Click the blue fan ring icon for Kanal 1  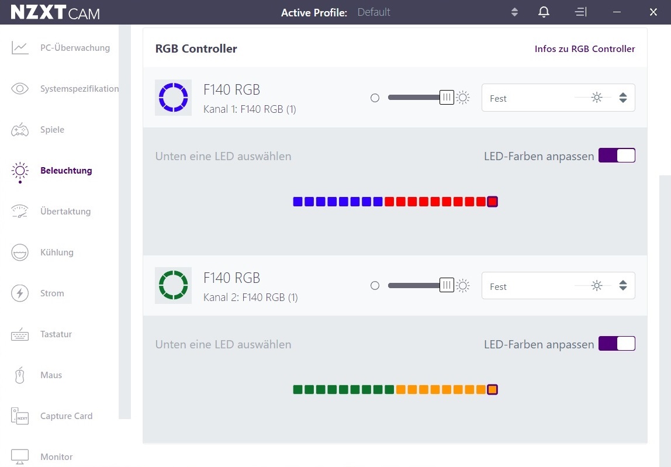click(x=174, y=98)
